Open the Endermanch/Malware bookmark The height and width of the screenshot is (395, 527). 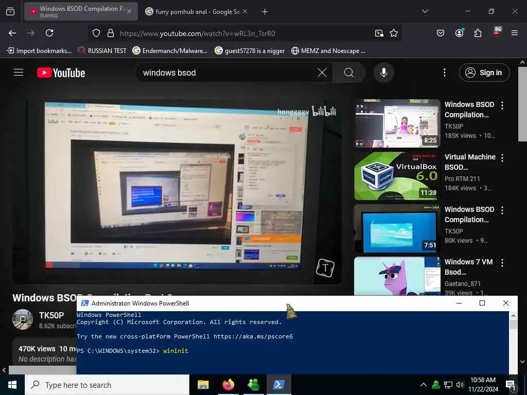point(170,51)
